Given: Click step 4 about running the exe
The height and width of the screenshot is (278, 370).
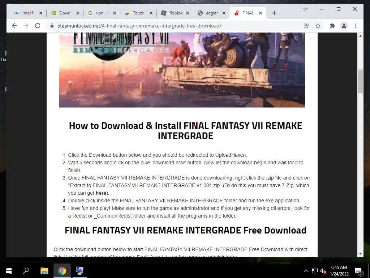Looking at the screenshot, I should 184,201.
